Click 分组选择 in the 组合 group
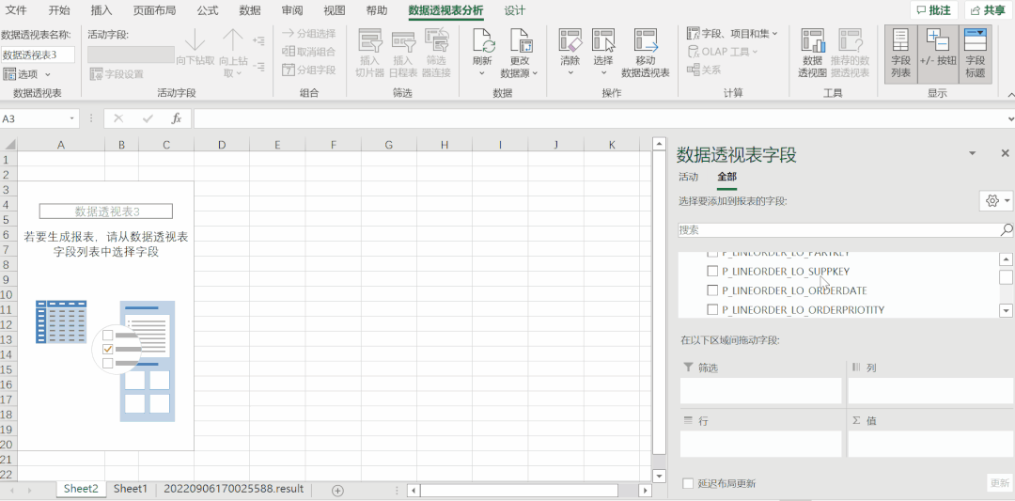Screen dimensions: 1015x501 coord(309,33)
